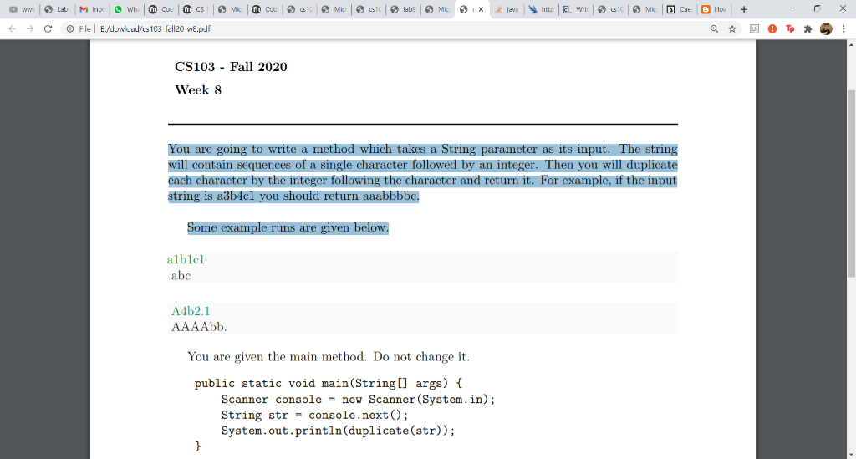Switch to the Lab tab

(x=56, y=9)
